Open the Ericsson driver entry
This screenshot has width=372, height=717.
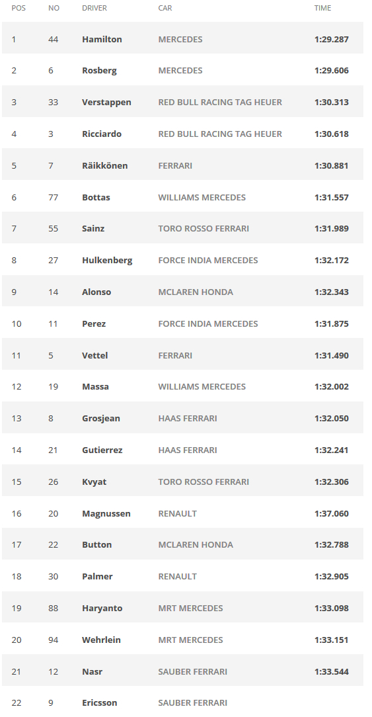99,703
